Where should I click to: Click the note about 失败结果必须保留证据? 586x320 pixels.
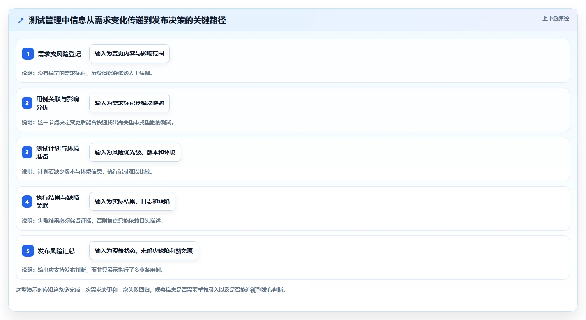(x=93, y=221)
